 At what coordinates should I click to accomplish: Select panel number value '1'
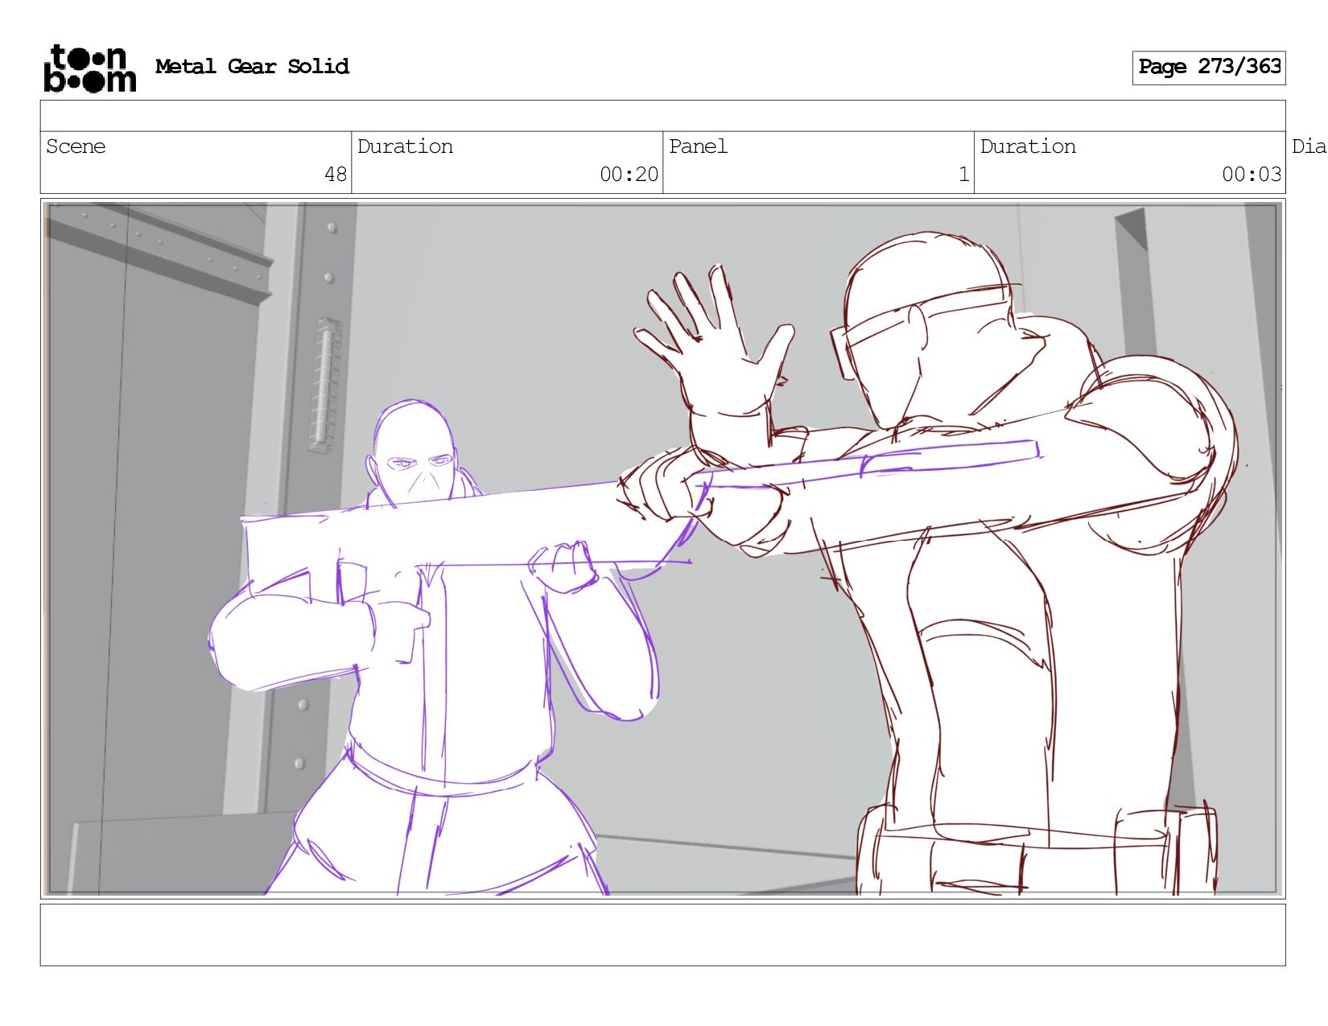tap(963, 175)
